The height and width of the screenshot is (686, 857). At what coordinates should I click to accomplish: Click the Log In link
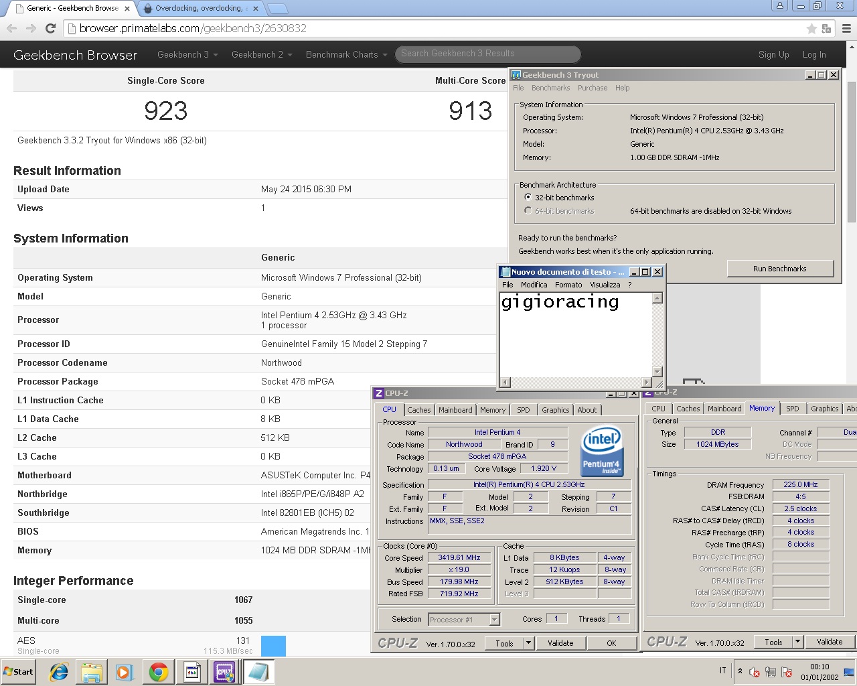(x=814, y=55)
